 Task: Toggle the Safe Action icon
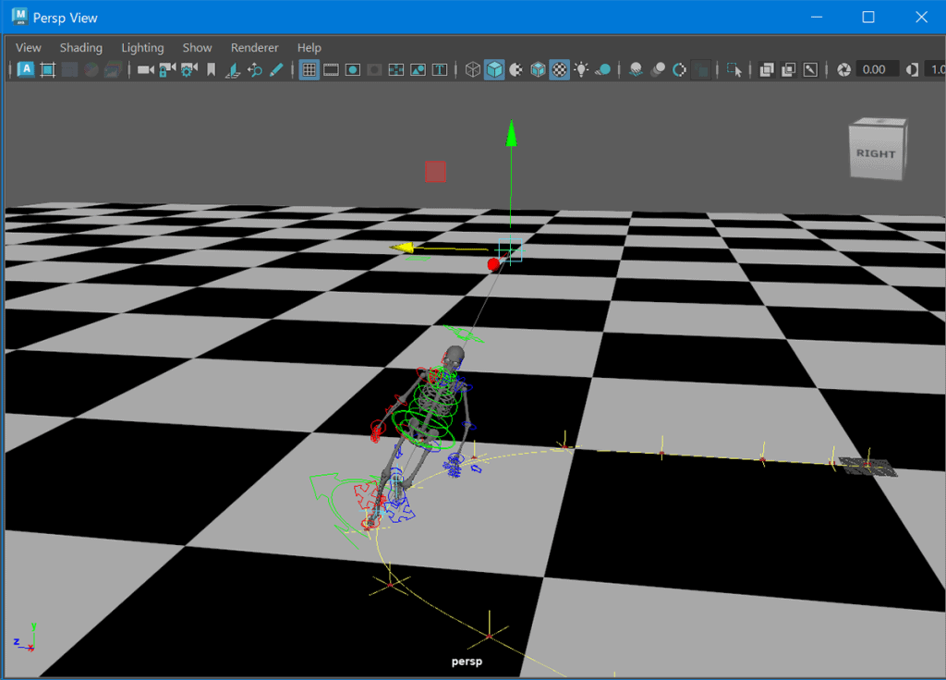[418, 69]
